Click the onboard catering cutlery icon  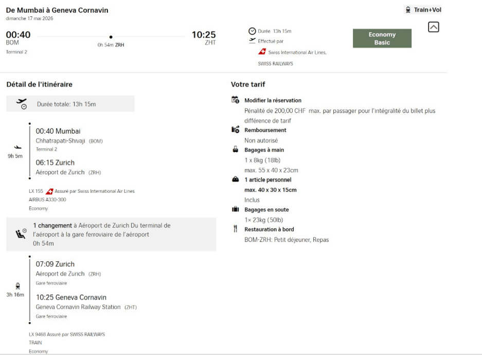[x=236, y=229]
